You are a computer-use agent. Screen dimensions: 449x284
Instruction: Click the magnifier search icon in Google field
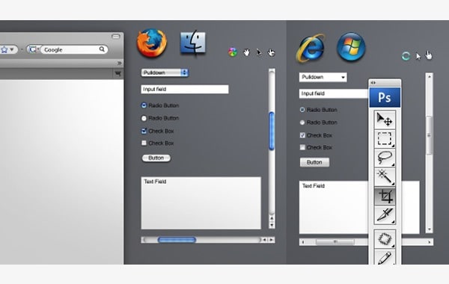click(102, 49)
